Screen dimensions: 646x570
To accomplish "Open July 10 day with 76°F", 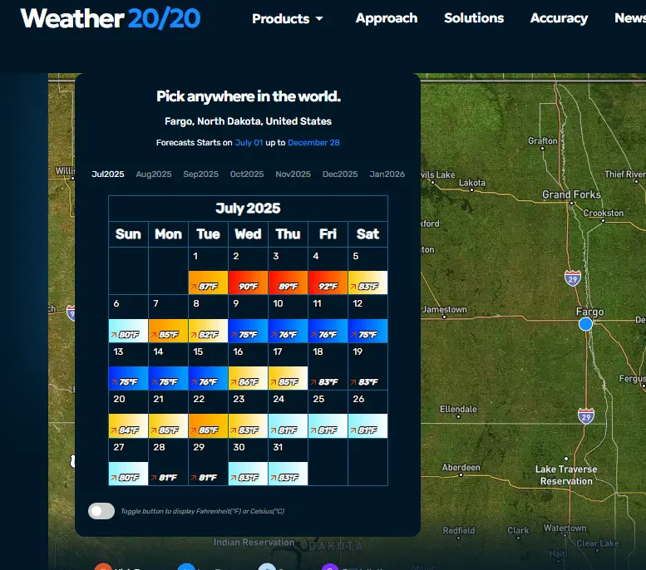I will [288, 319].
